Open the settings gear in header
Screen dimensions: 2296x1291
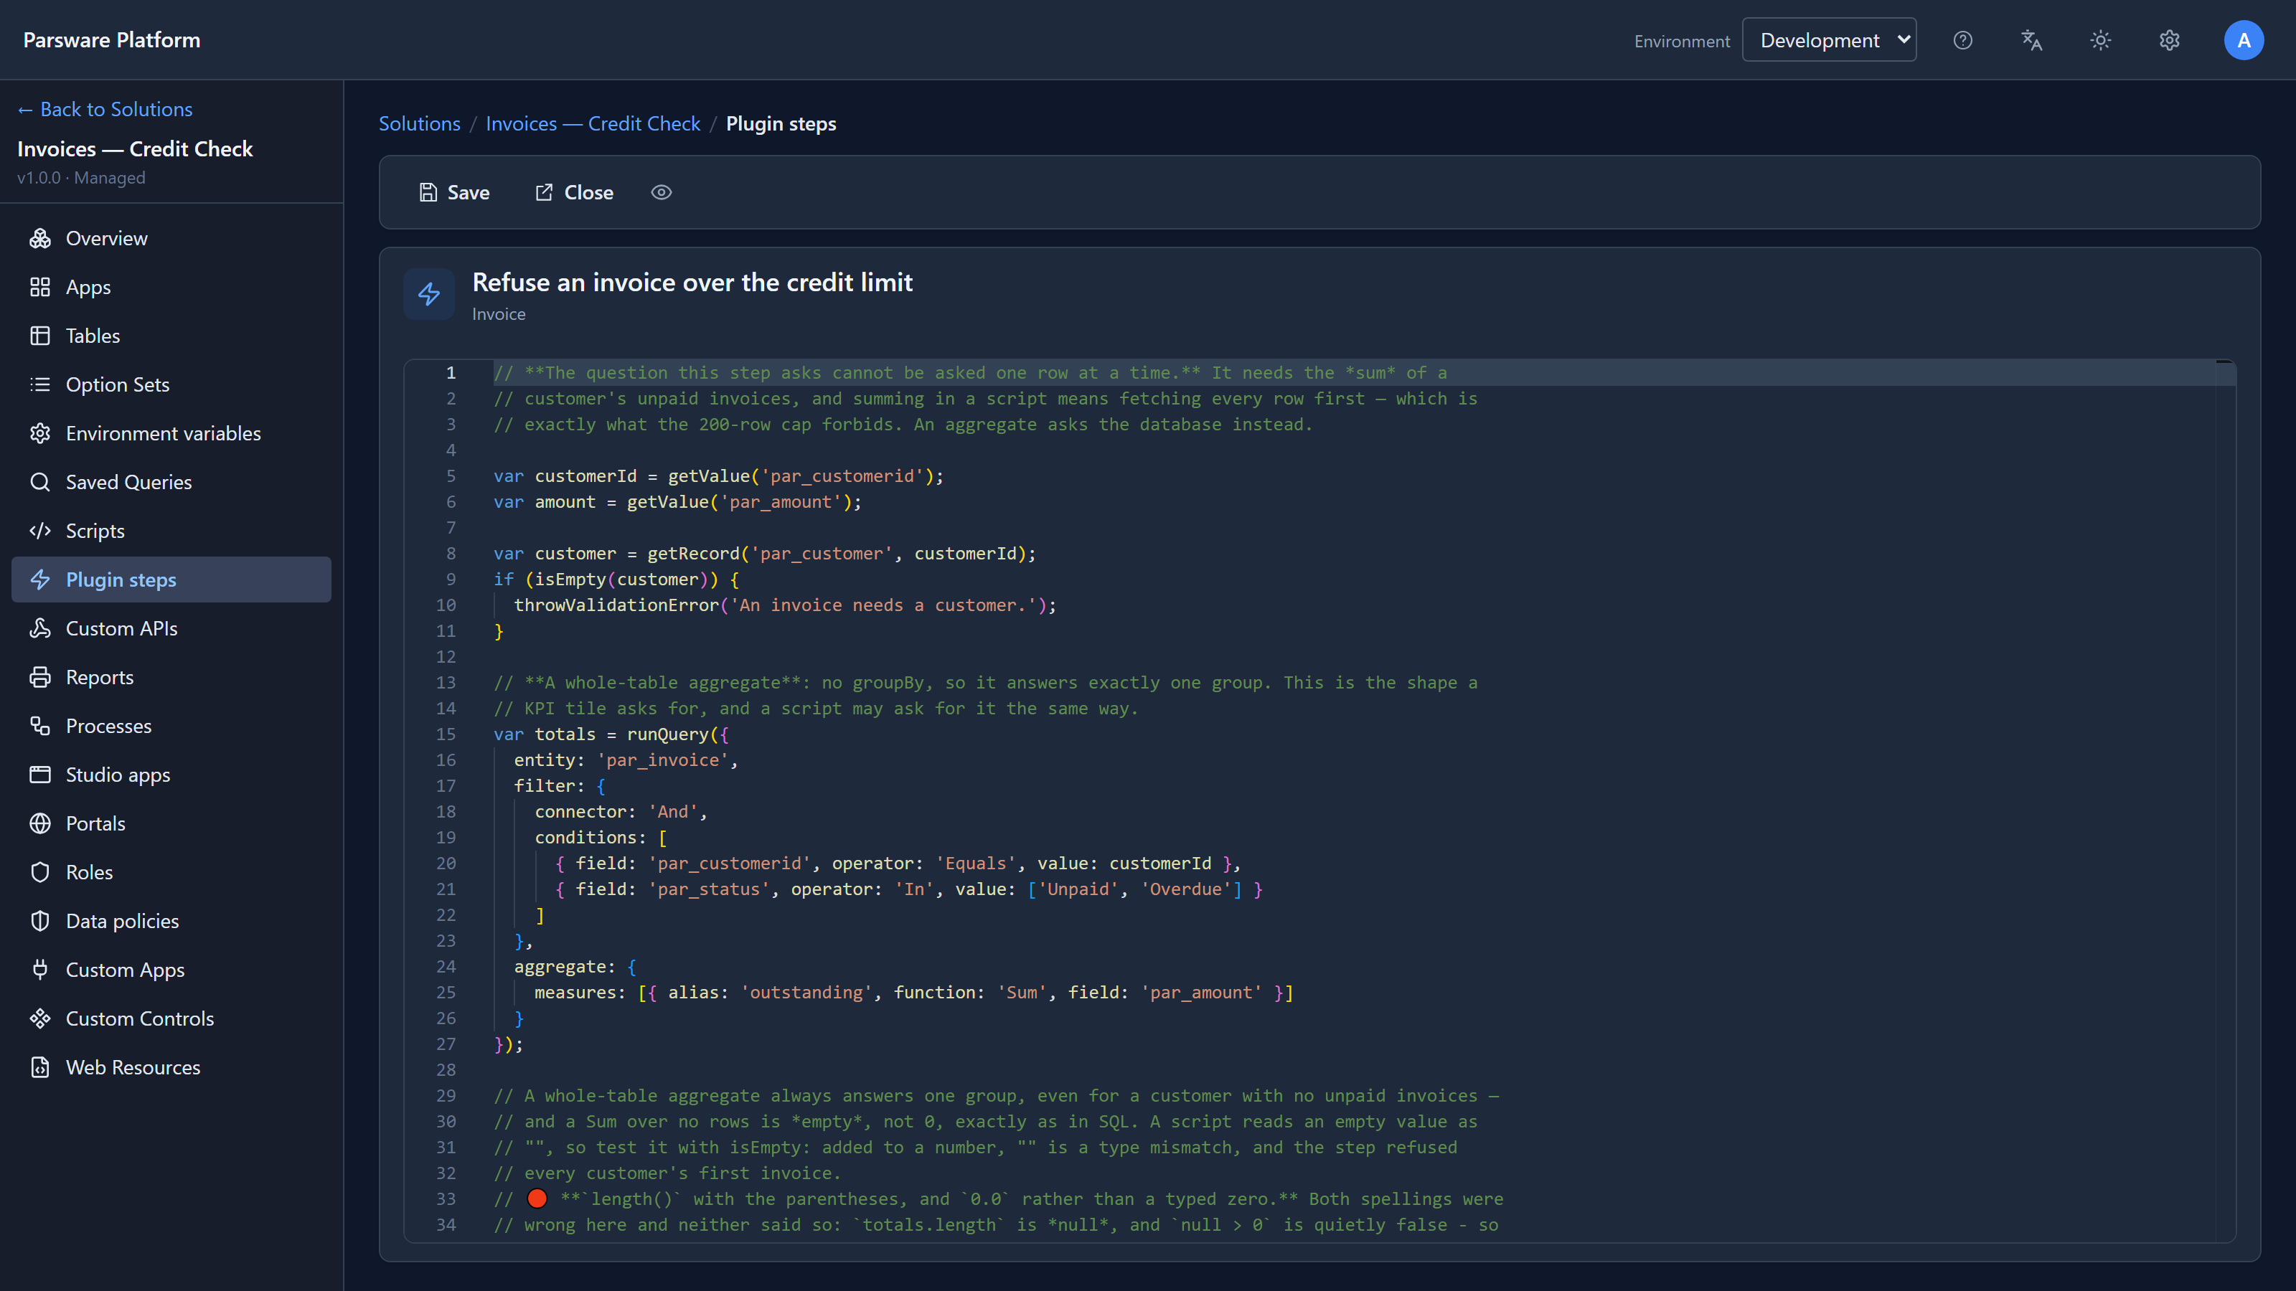point(2170,40)
